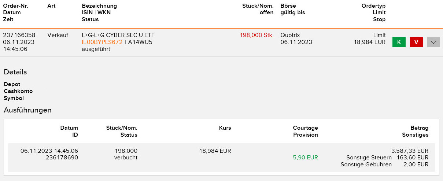This screenshot has height=181, width=443.
Task: Click the Bezeichnung column header
Action: click(x=99, y=6)
